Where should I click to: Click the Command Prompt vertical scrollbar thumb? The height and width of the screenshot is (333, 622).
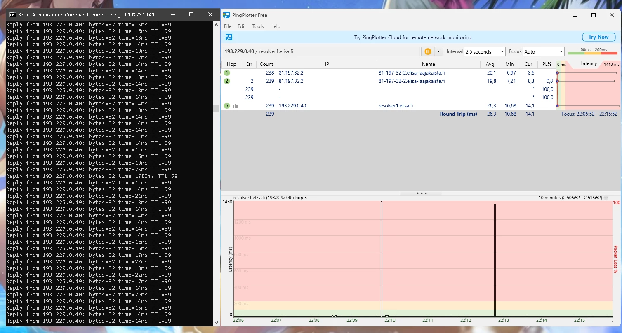click(216, 109)
